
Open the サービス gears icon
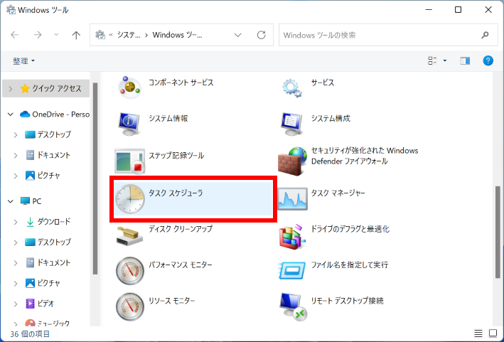pyautogui.click(x=292, y=87)
